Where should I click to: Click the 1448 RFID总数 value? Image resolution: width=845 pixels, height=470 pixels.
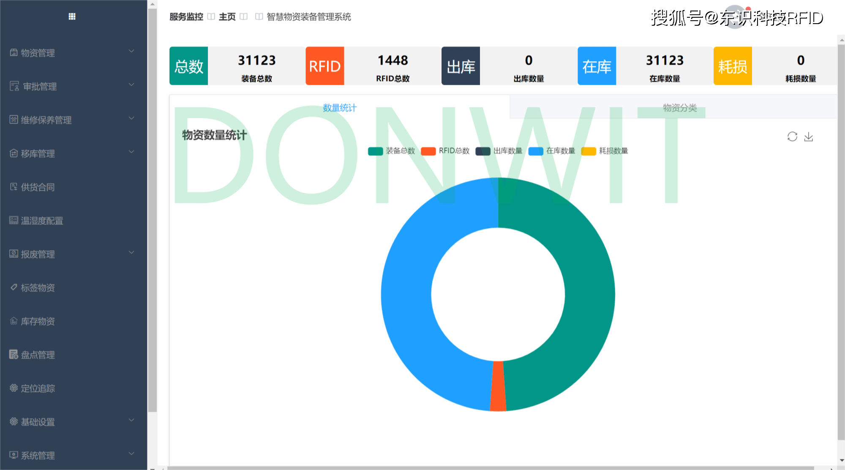[393, 60]
